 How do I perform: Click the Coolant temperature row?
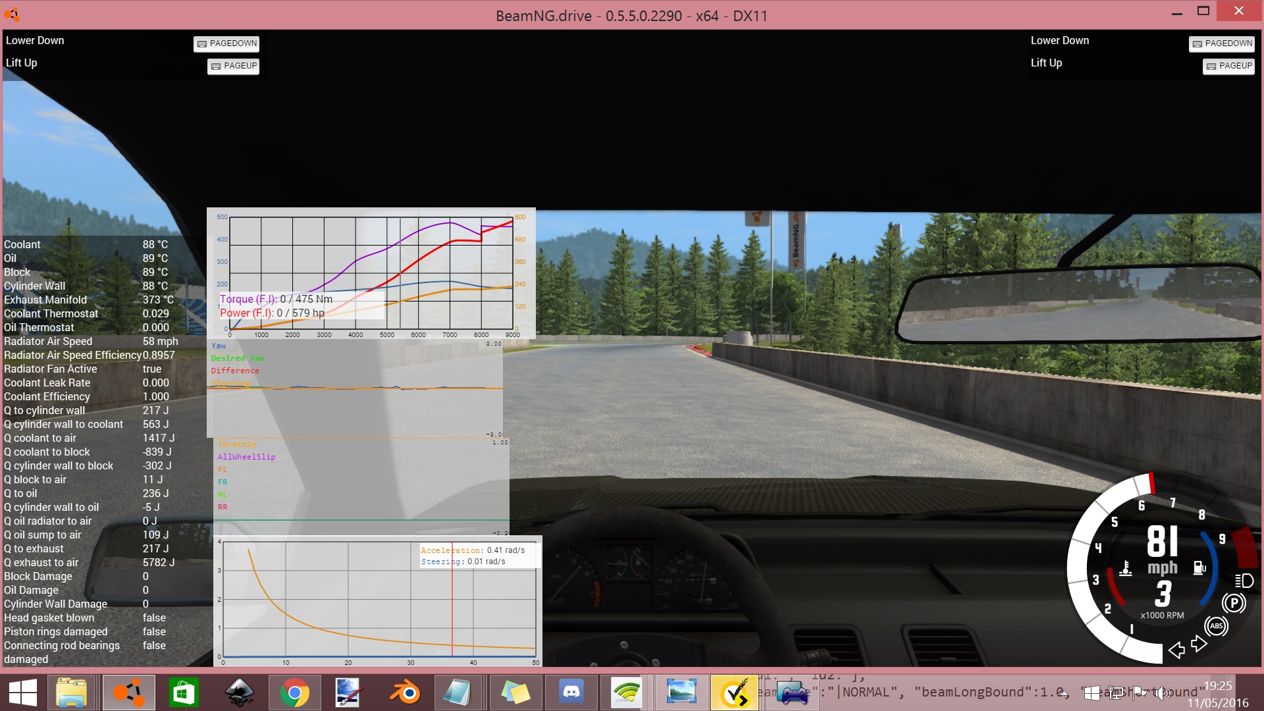pyautogui.click(x=89, y=245)
